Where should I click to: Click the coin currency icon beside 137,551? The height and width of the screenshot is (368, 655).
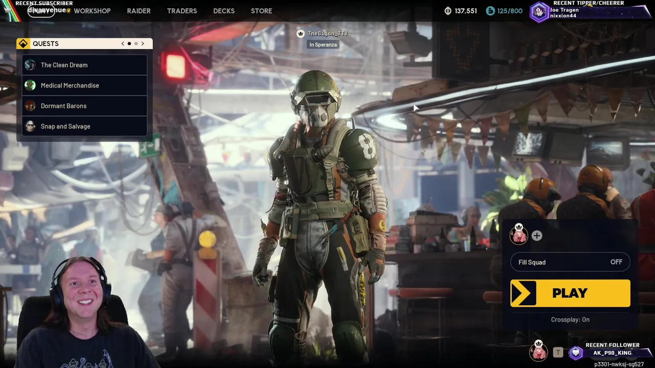(448, 11)
